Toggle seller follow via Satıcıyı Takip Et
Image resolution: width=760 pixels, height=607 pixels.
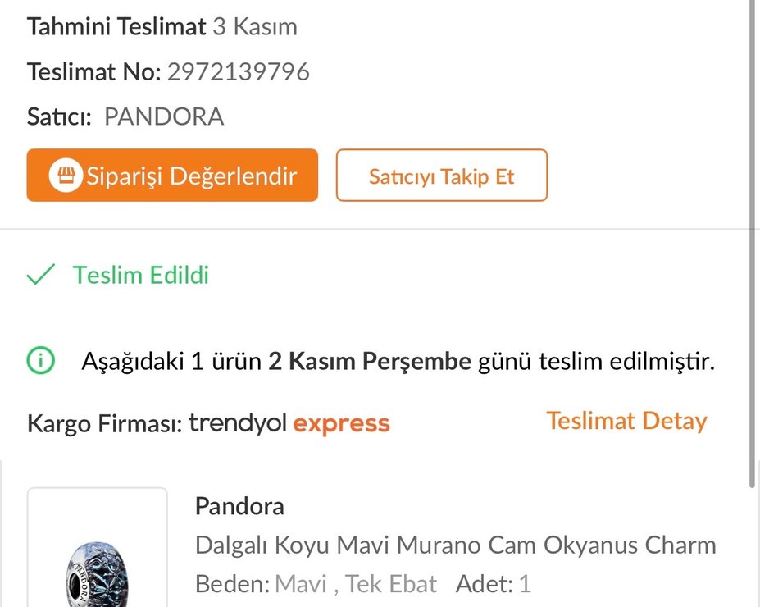pos(441,175)
